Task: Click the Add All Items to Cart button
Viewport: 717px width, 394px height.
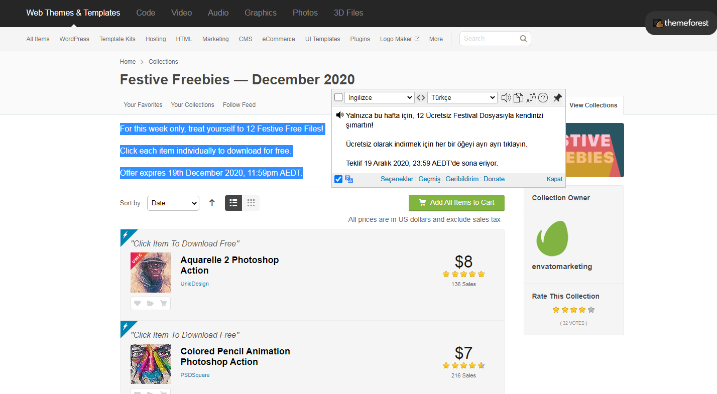Action: click(456, 203)
